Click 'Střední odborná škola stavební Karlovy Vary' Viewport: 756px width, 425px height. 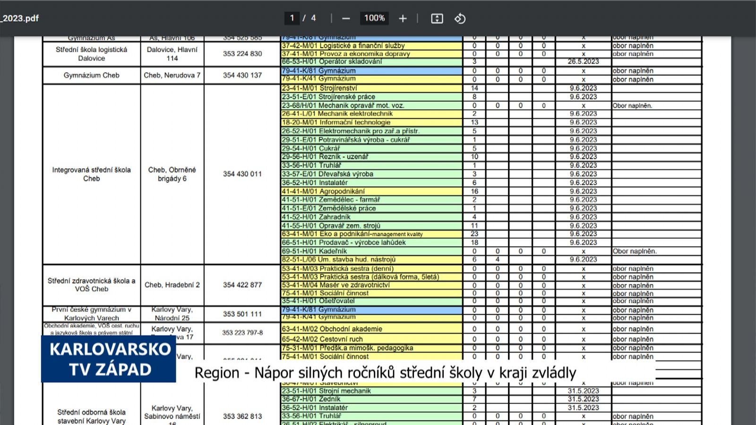[92, 416]
